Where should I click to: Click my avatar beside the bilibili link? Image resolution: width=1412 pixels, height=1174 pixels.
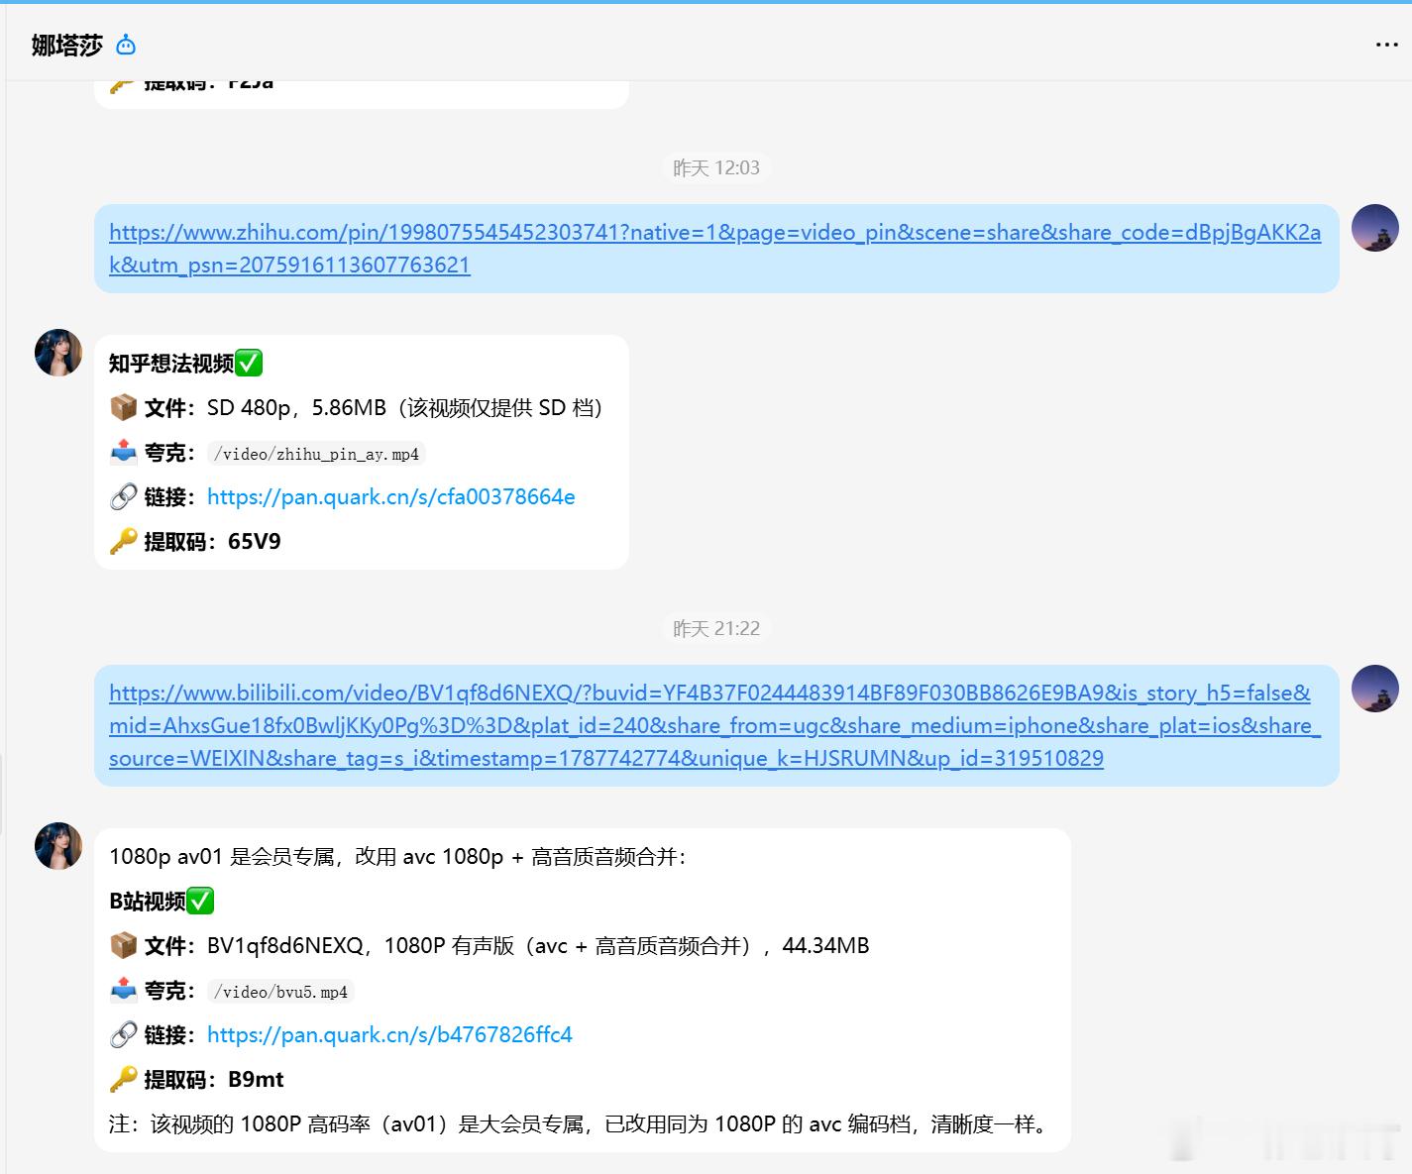[x=1375, y=689]
